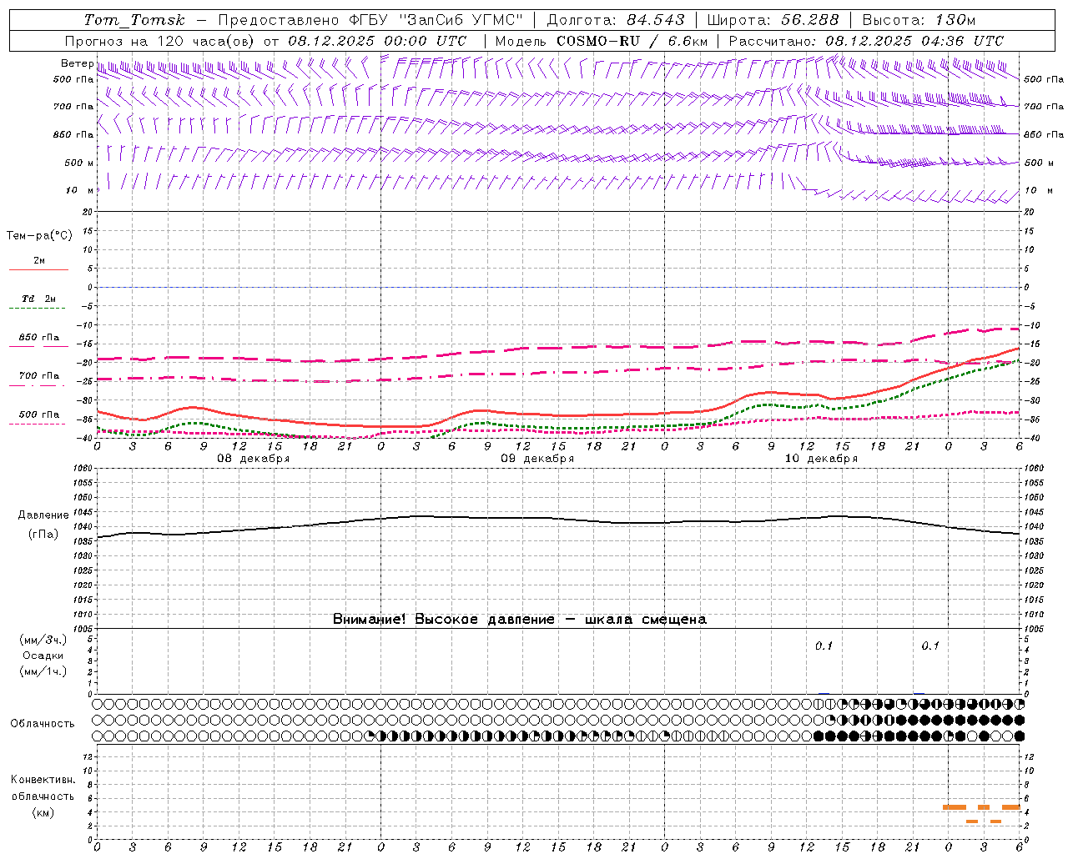Select the forecast start text 08.12.2025 00:00 UTC
Viewport: 1068px width, 854px height.
tap(377, 41)
